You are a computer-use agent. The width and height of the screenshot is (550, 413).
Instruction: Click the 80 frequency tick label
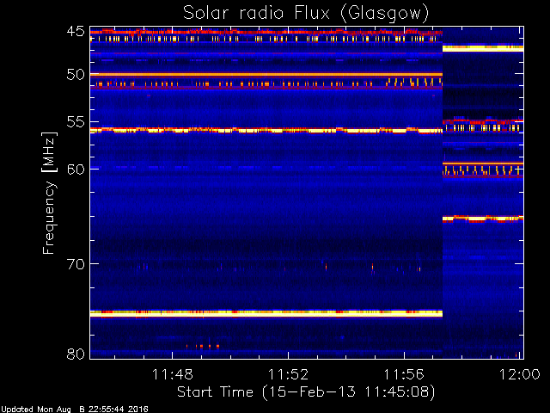(x=76, y=354)
